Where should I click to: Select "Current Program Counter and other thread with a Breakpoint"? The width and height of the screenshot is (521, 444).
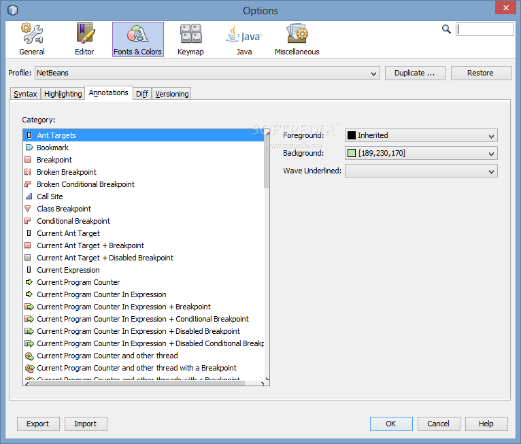(x=144, y=368)
